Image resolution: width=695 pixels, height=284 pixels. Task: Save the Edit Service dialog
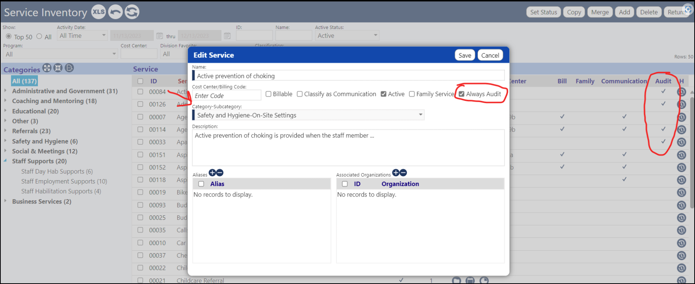click(465, 55)
